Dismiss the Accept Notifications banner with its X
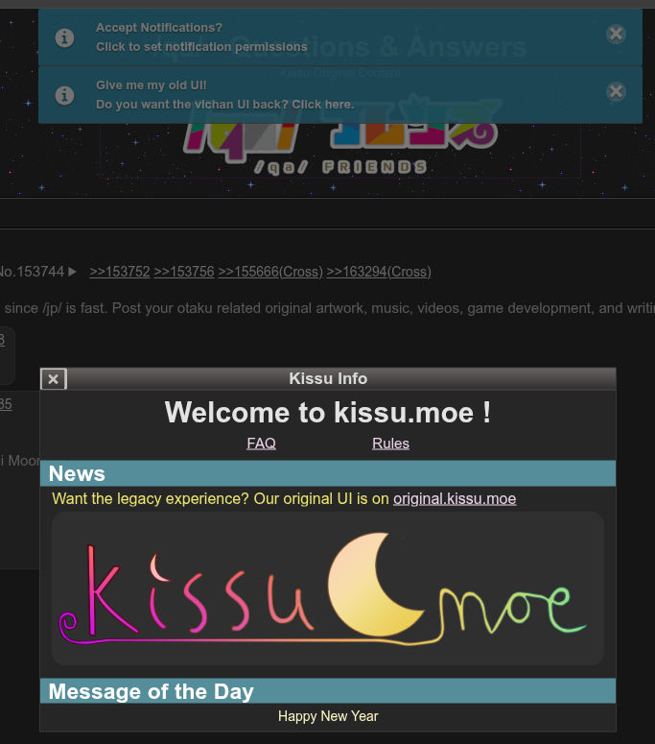This screenshot has height=744, width=655. point(616,35)
